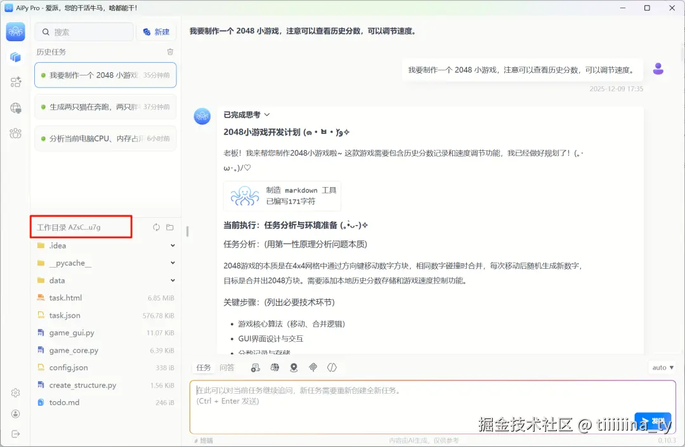The image size is (685, 447).
Task: Click the attachment paperclip icon above input
Action: point(313,368)
